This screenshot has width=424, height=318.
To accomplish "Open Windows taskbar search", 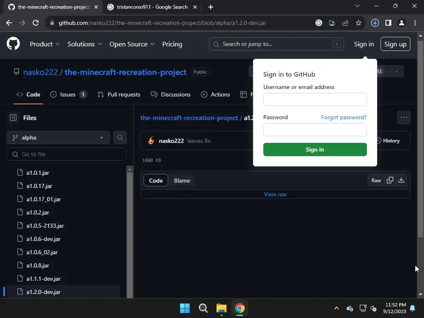I will coord(203,308).
